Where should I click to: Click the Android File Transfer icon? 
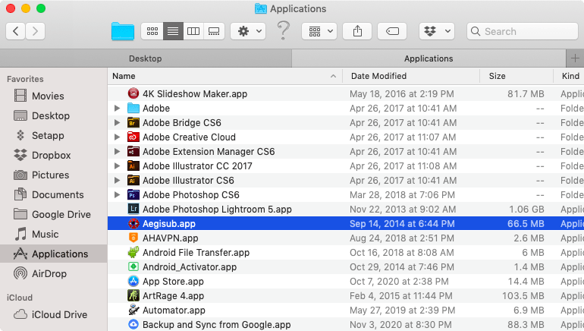pyautogui.click(x=133, y=252)
